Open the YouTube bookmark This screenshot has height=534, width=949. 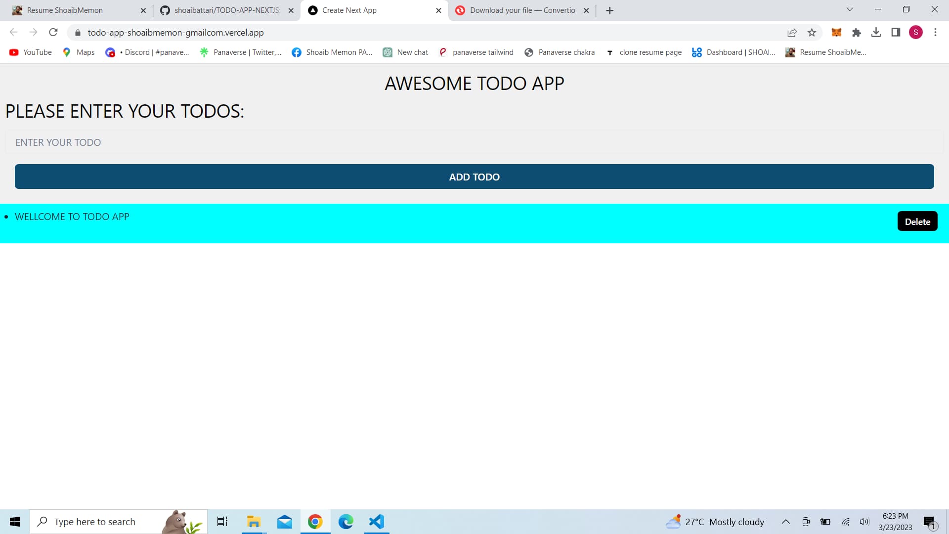coord(30,52)
